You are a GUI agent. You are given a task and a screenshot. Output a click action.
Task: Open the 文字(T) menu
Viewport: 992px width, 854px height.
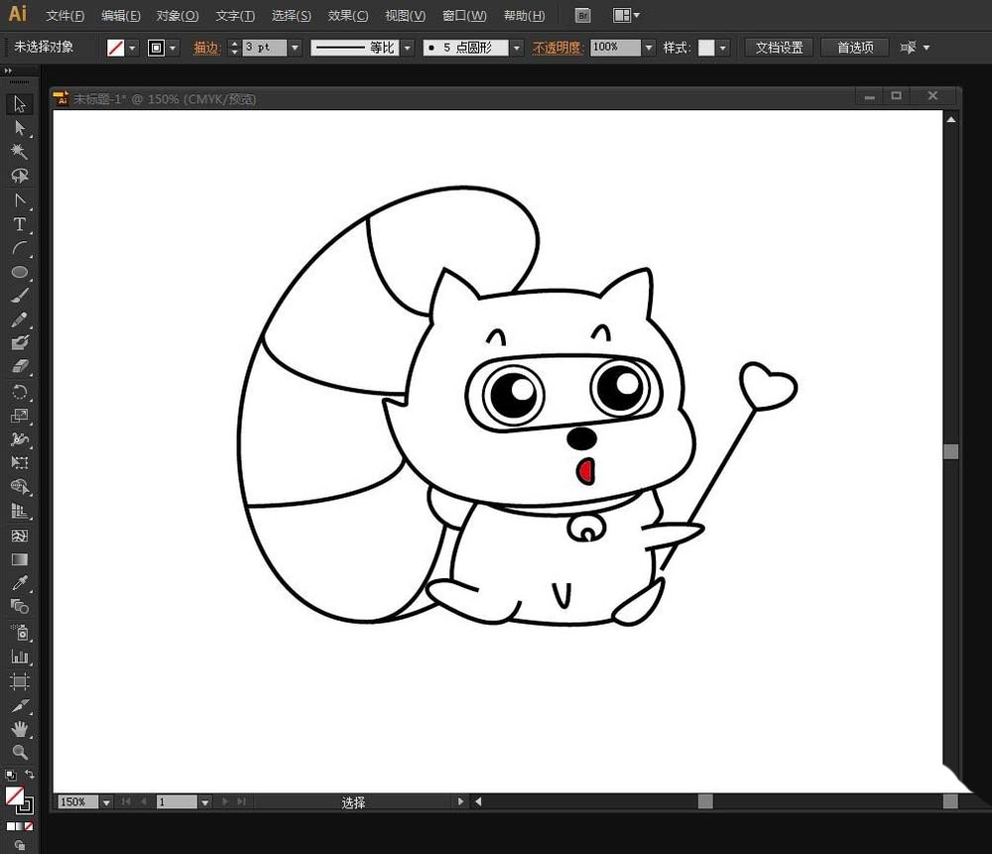[x=235, y=16]
